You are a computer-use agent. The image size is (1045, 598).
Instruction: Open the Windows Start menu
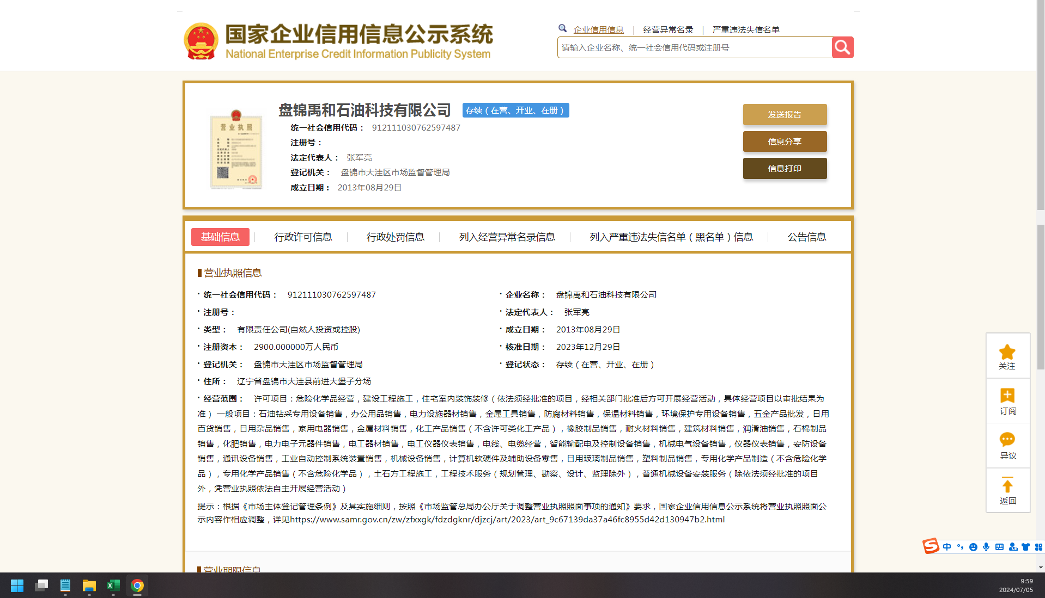[x=17, y=585]
